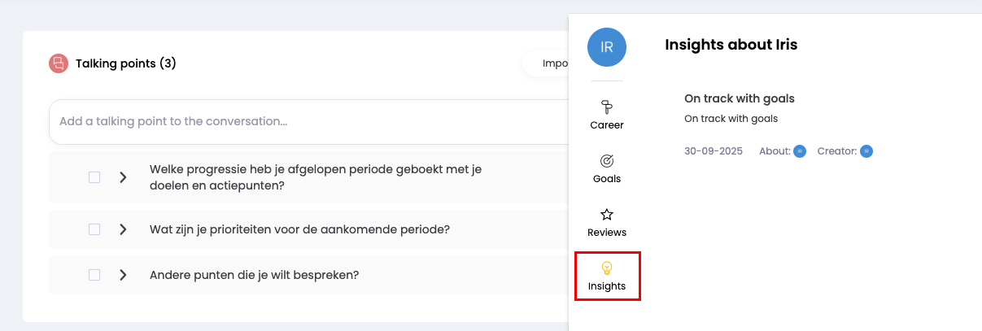The height and width of the screenshot is (331, 982).
Task: Click the Talking points chat icon
Action: pos(58,63)
